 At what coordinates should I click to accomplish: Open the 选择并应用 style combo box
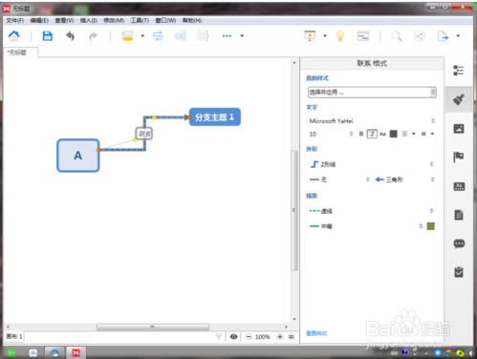(372, 93)
